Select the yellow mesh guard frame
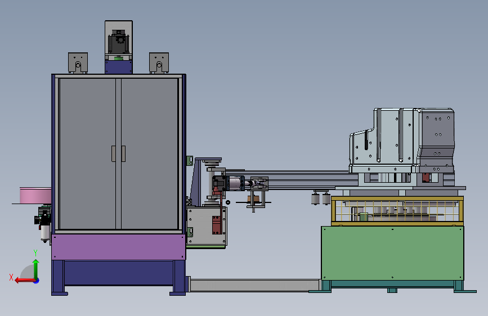 [x=397, y=210]
